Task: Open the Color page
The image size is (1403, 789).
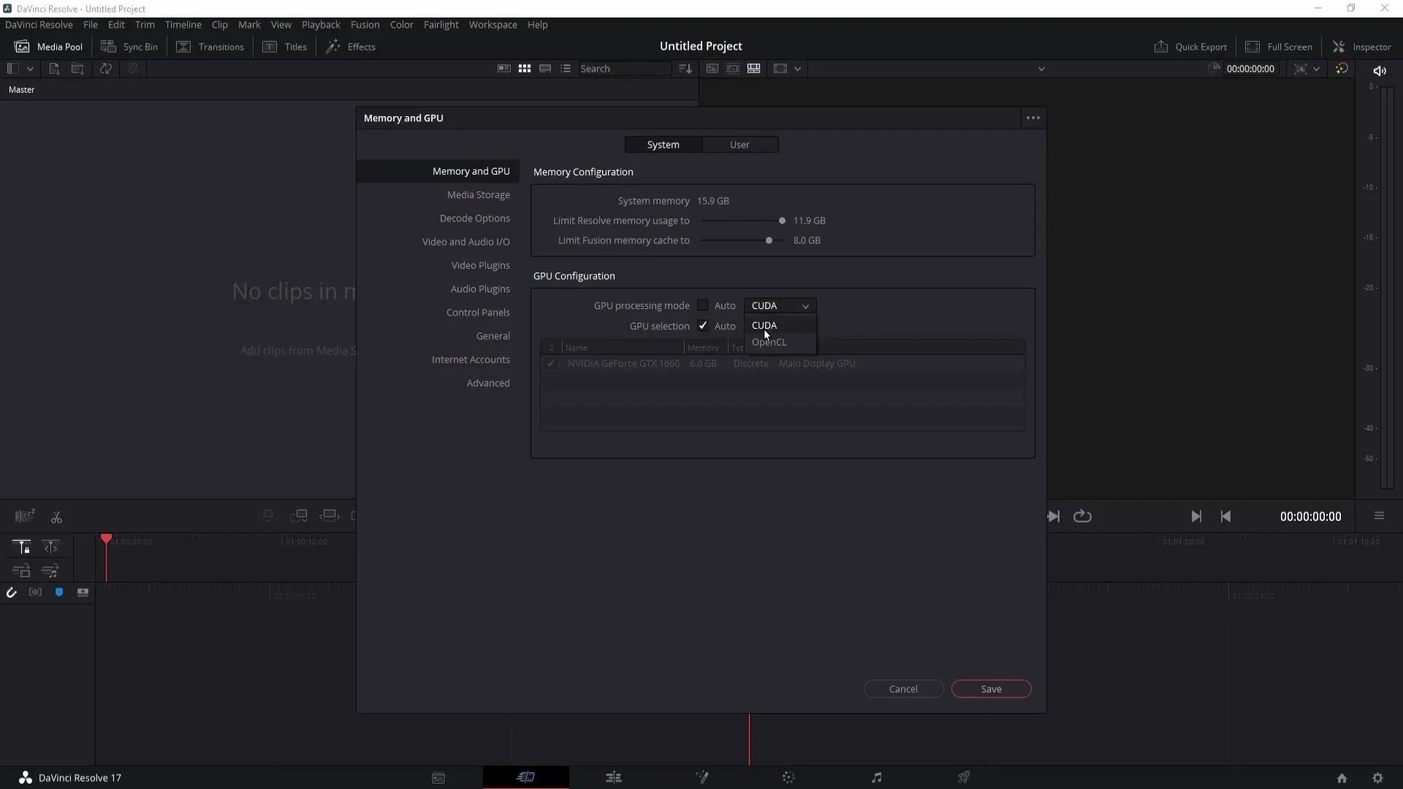Action: (788, 778)
